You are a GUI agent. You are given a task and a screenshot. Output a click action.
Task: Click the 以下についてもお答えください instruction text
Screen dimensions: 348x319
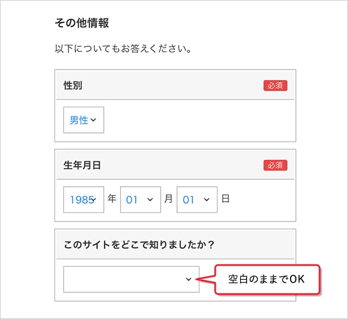tap(123, 49)
